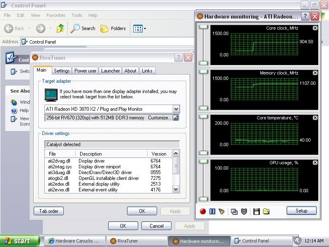Click Setup button in Hardware monitoring
Image resolution: width=329 pixels, height=247 pixels.
tap(301, 211)
